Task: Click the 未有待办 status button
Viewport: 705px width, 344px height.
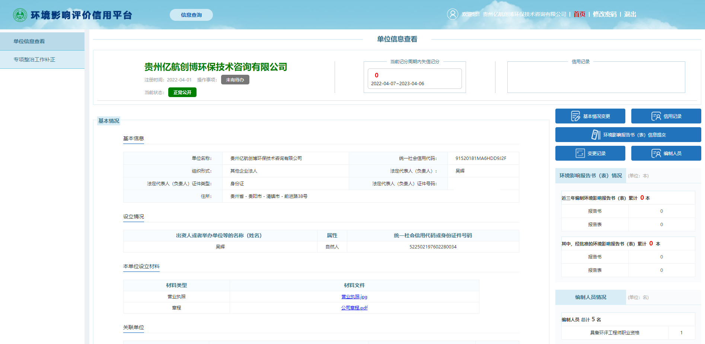Action: (235, 80)
